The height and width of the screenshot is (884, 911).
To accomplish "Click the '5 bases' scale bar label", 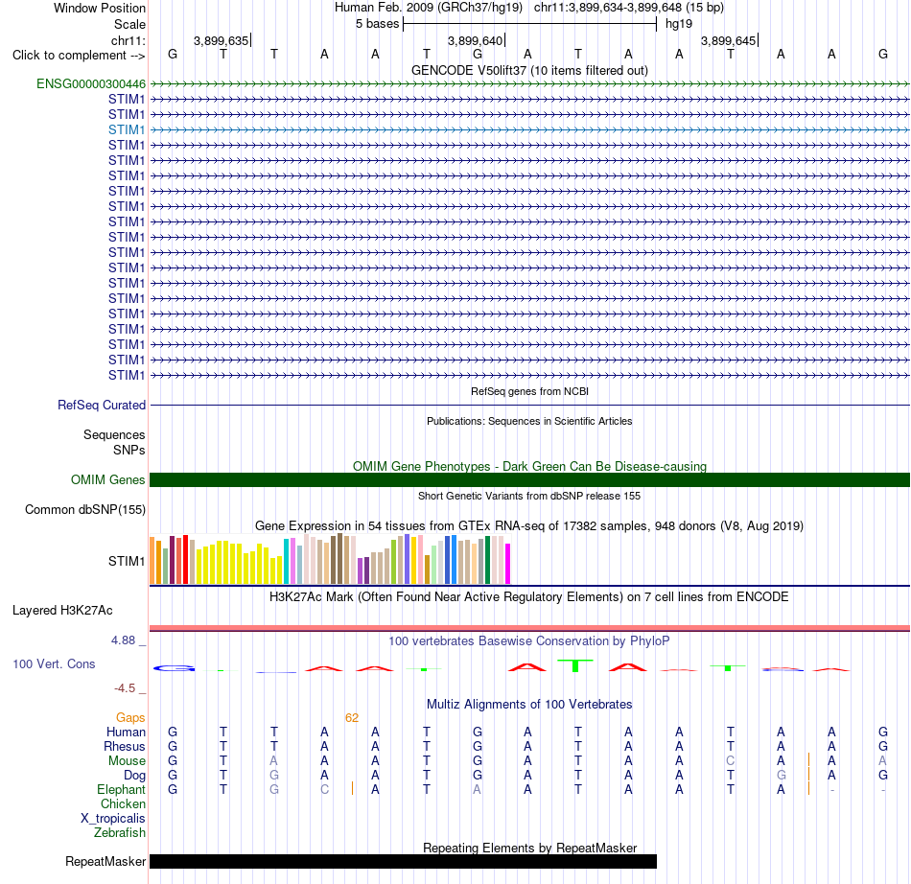I will [x=378, y=24].
